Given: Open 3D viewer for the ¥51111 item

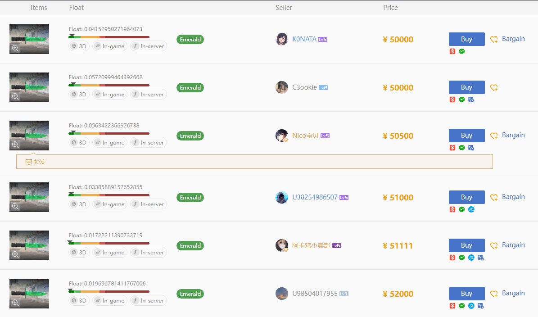Looking at the screenshot, I should (79, 252).
